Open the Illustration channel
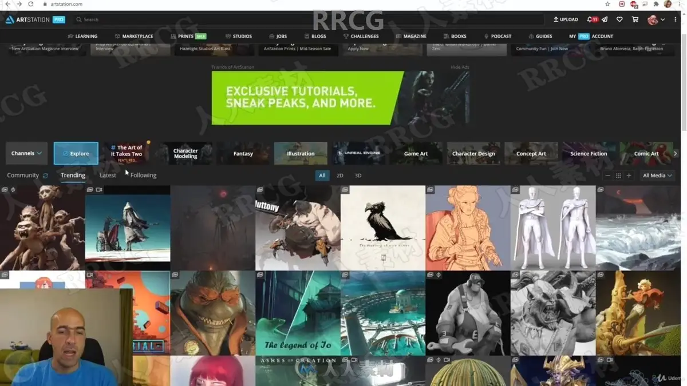 coord(301,153)
